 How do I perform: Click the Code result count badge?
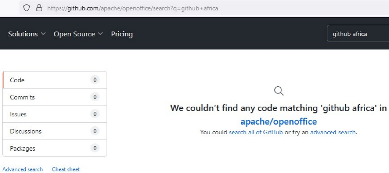point(95,80)
